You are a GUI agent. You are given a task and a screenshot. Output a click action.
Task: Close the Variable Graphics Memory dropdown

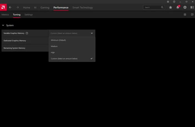point(92,33)
